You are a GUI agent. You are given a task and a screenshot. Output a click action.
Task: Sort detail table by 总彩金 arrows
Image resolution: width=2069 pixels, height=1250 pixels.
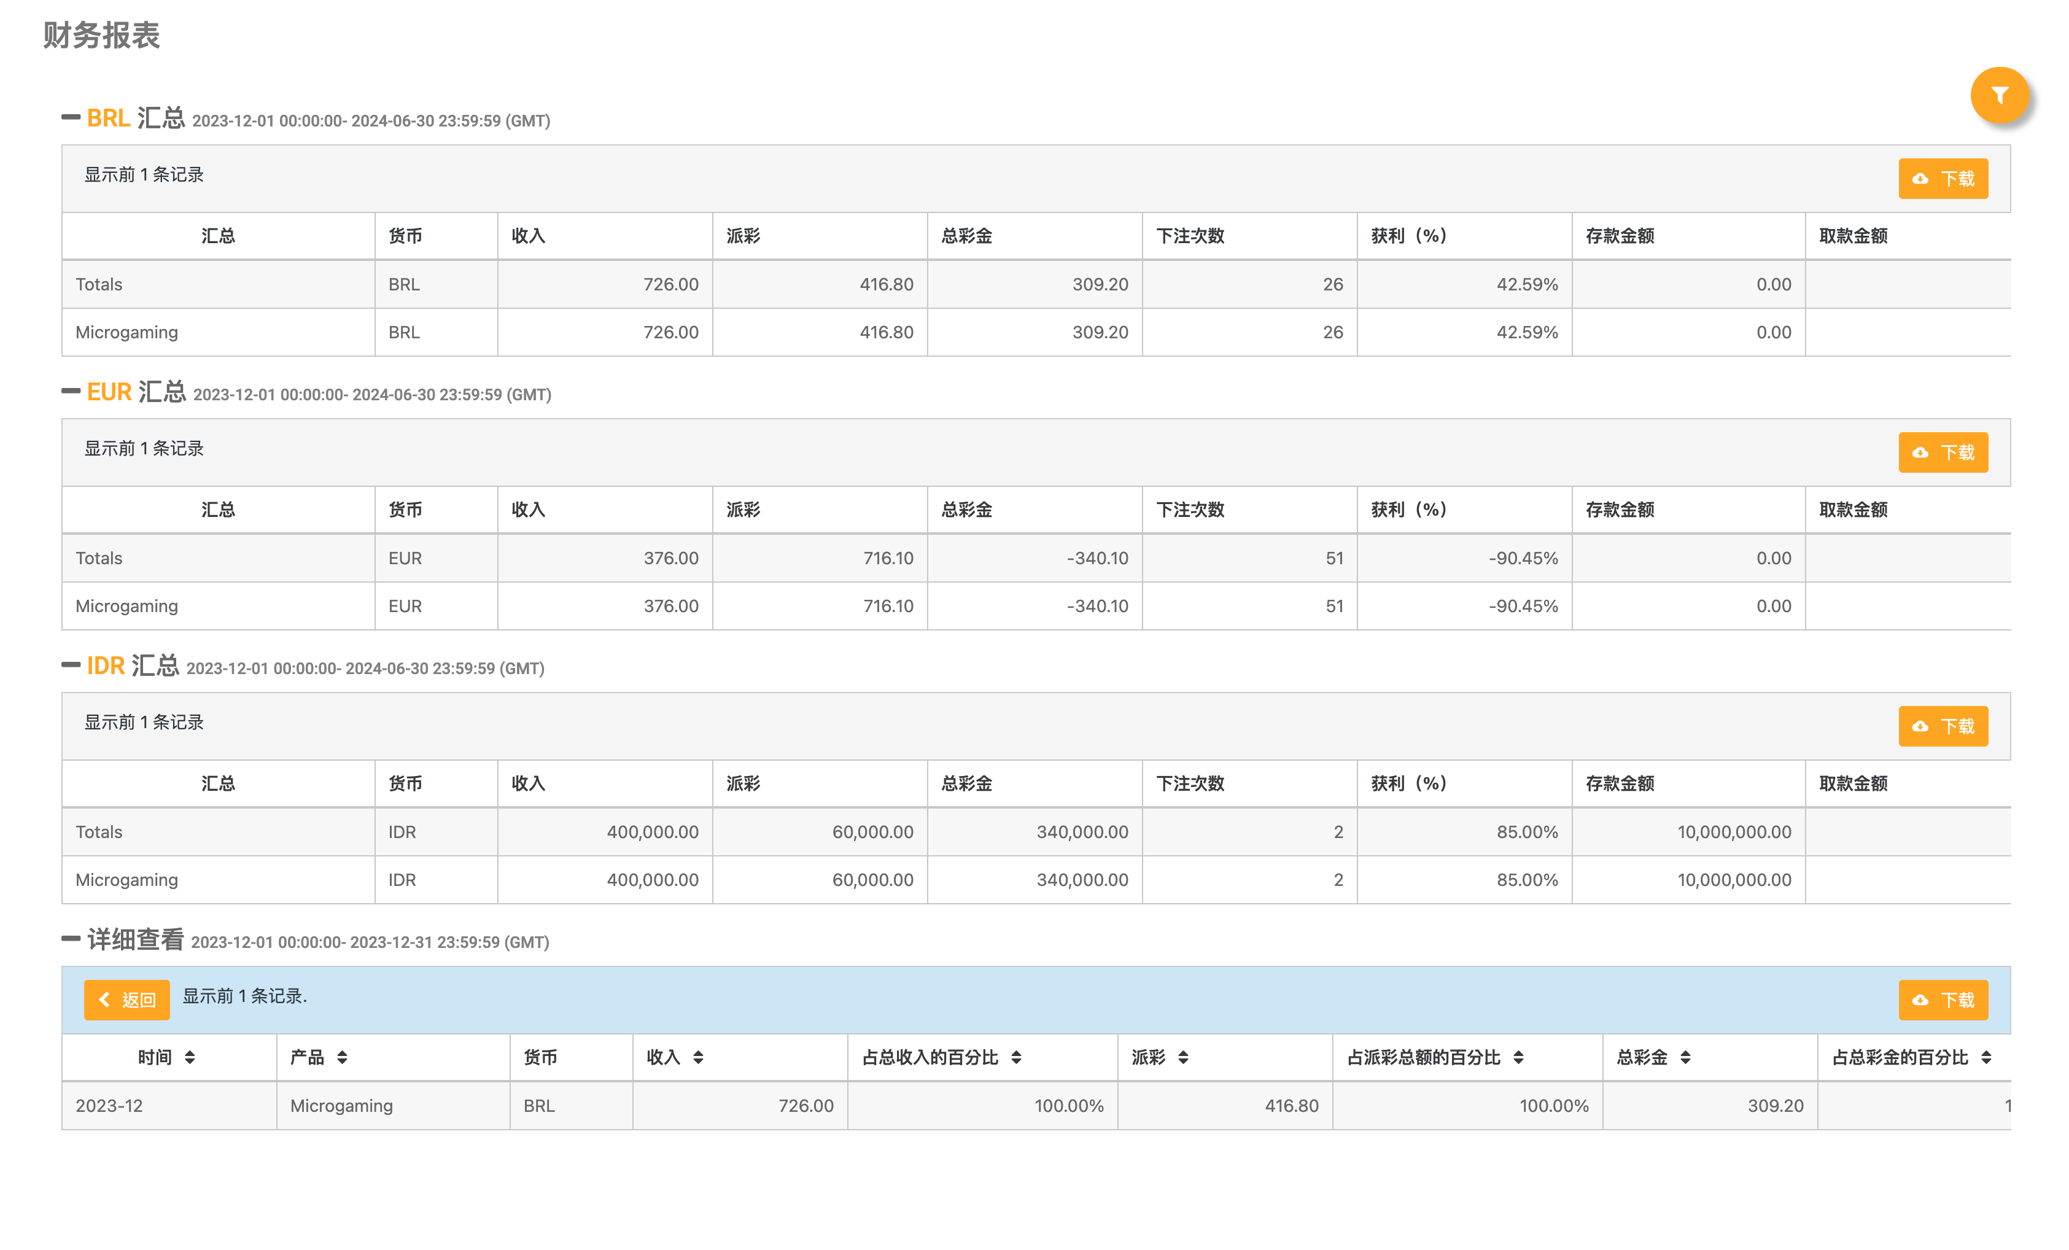point(1685,1058)
